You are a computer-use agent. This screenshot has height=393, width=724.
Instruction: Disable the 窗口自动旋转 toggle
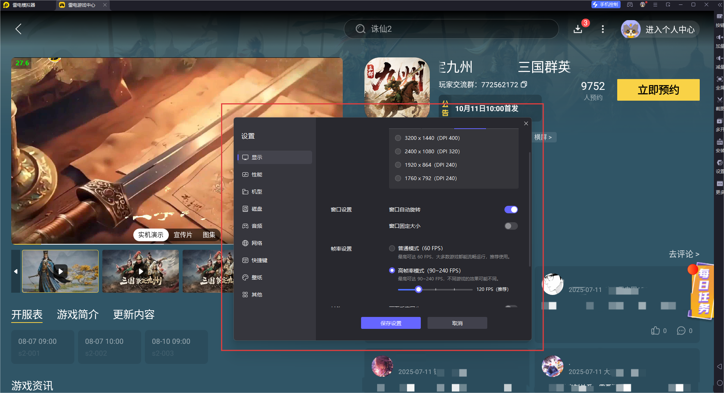[x=511, y=210]
